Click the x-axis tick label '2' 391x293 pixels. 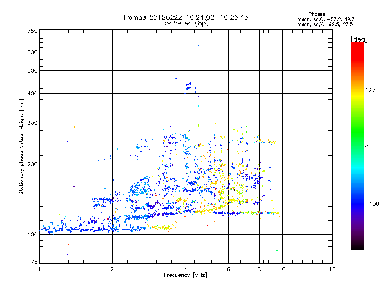(112, 269)
